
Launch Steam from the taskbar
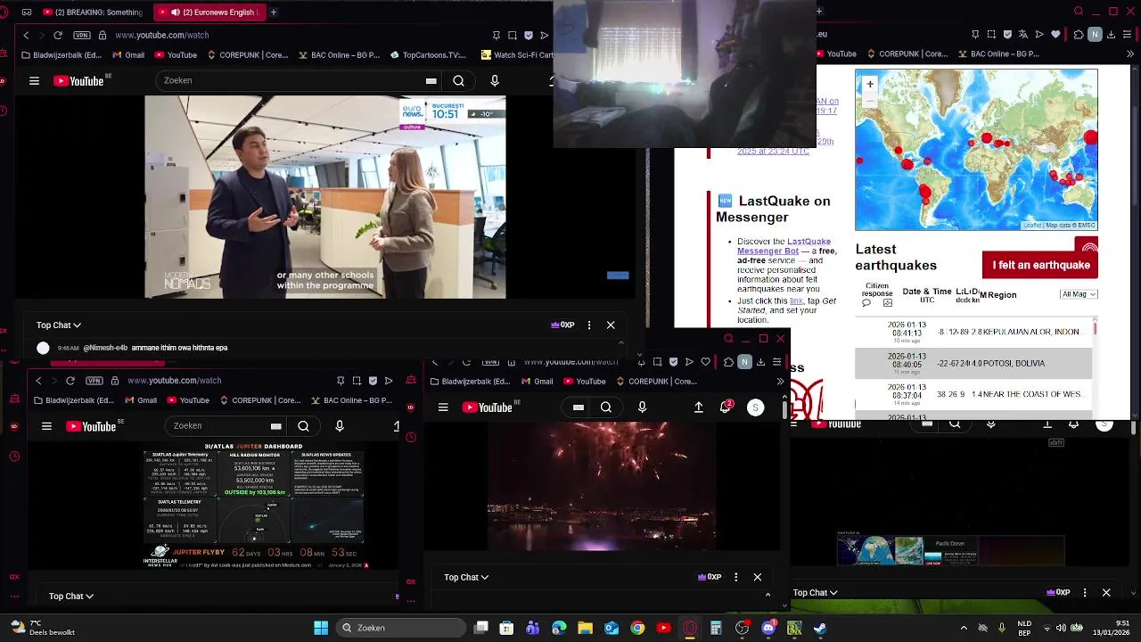pyautogui.click(x=820, y=628)
